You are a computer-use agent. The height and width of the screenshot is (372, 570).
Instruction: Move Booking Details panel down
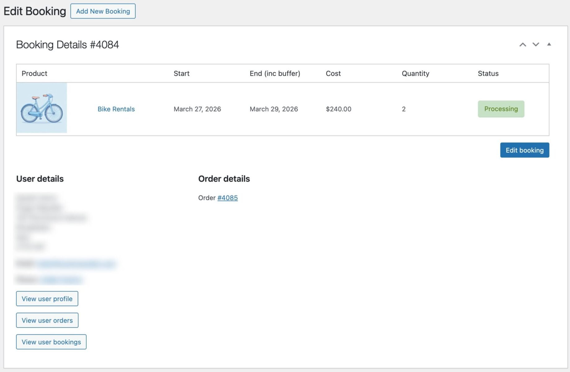tap(536, 45)
